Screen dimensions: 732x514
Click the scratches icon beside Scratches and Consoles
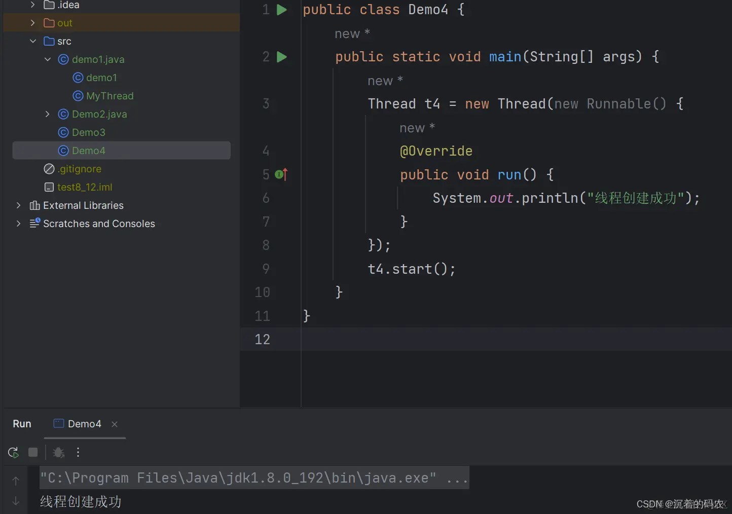[x=35, y=223]
